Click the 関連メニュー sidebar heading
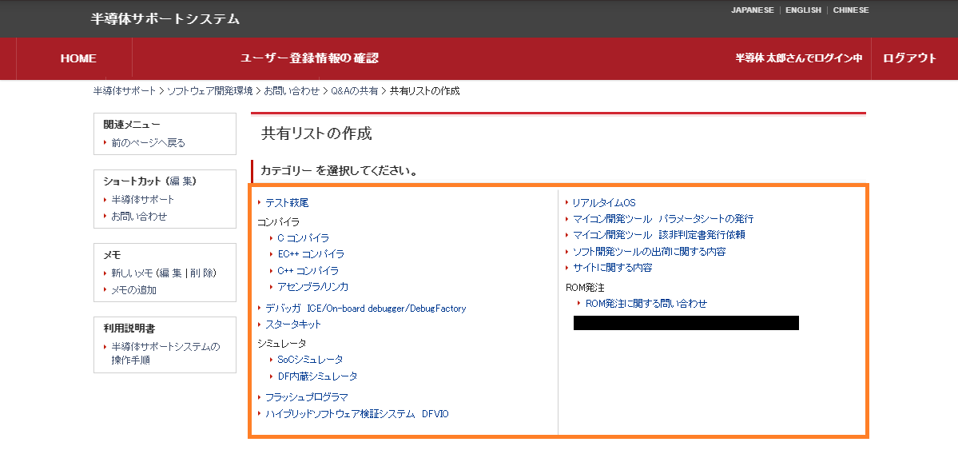The image size is (958, 466). point(132,125)
